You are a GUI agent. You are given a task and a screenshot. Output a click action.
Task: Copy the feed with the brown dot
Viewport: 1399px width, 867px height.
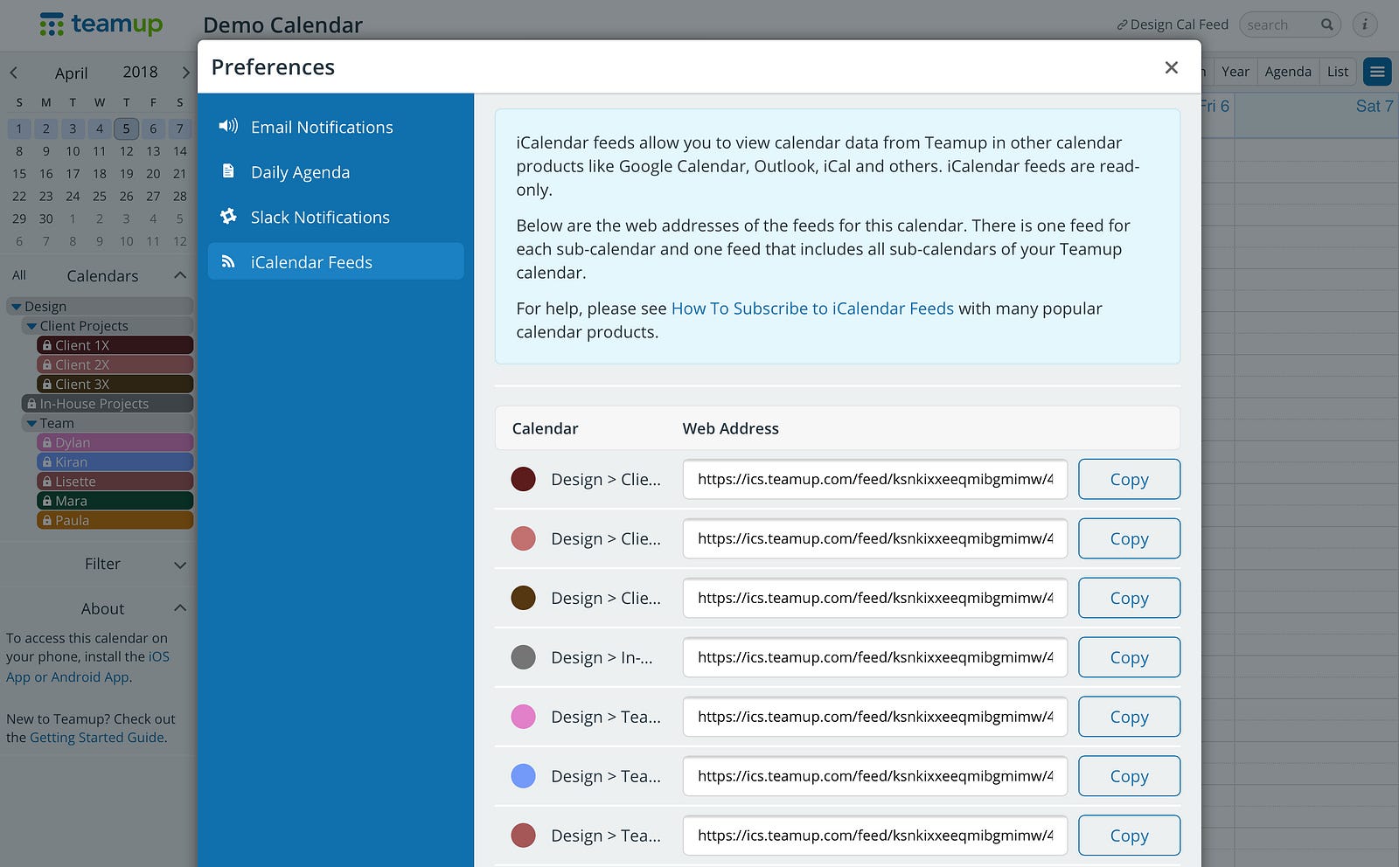coord(1129,598)
